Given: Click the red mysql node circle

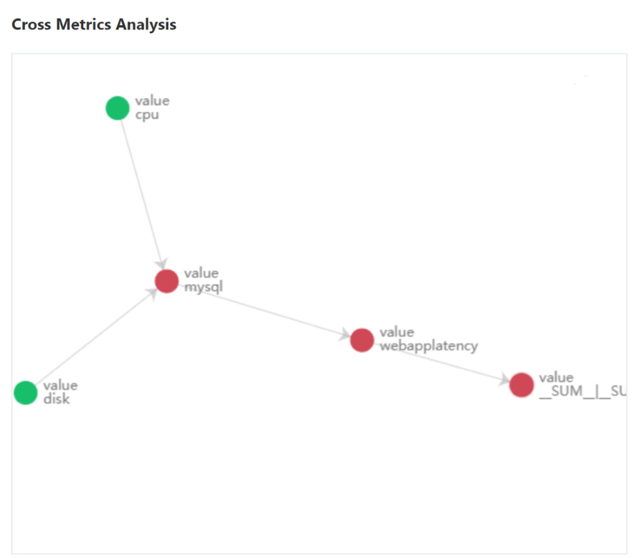Looking at the screenshot, I should (166, 281).
